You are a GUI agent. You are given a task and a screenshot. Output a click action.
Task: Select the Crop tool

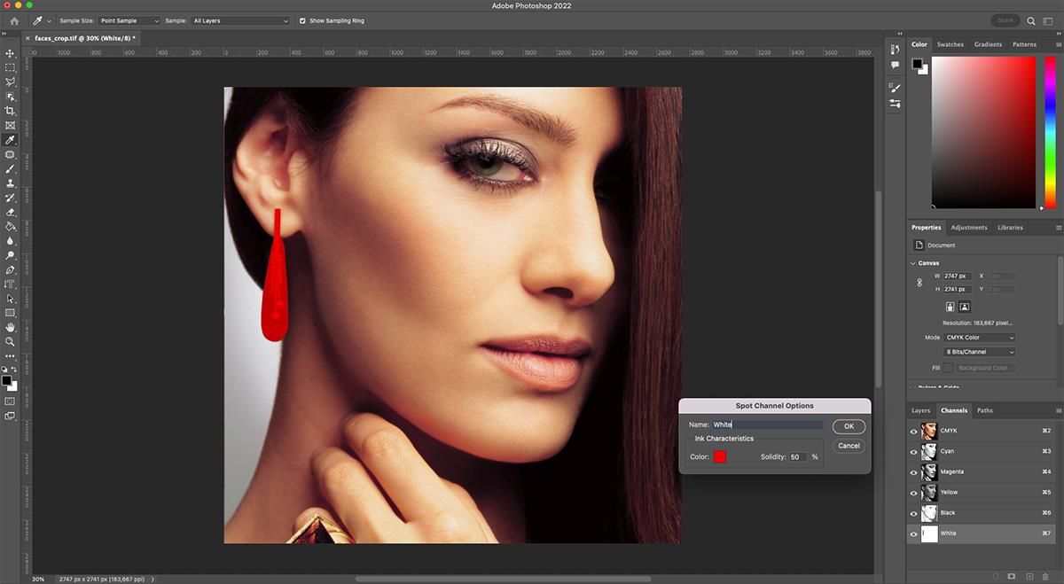coord(11,111)
